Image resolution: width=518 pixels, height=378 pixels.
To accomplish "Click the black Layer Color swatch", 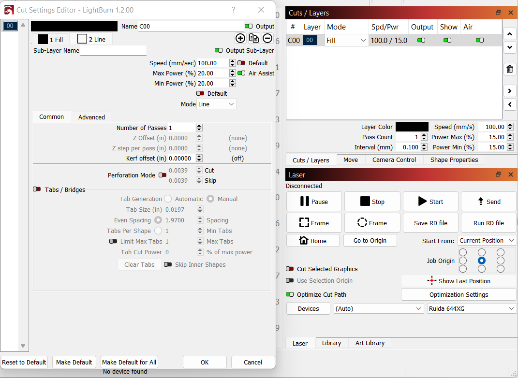I will (x=412, y=127).
